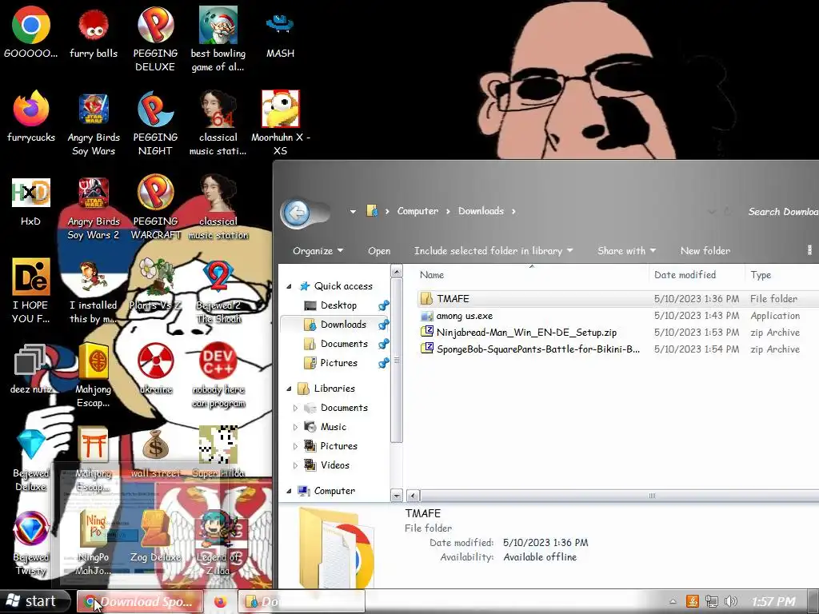Sort files by Date modified column

(x=697, y=275)
